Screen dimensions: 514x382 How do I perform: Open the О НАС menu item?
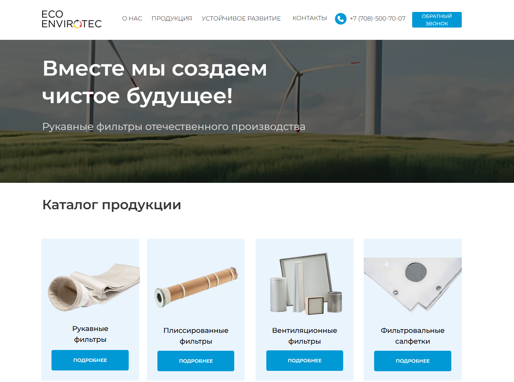pos(132,18)
